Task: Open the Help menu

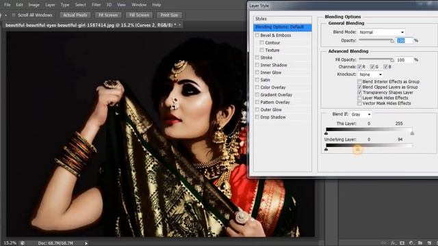Action: point(157,5)
